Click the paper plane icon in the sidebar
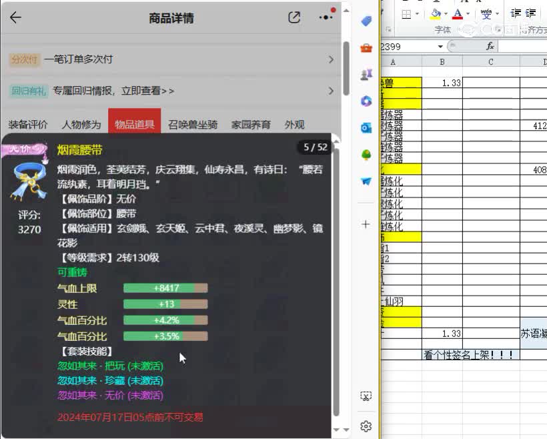547x439 pixels. [x=366, y=179]
